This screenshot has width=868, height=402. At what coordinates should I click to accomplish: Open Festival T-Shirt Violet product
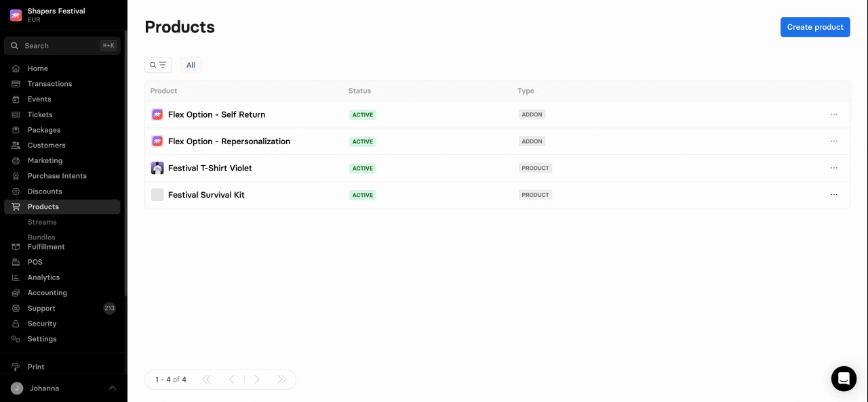[x=210, y=168]
